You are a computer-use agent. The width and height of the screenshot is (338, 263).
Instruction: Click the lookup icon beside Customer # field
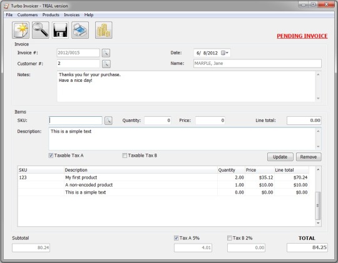point(106,64)
